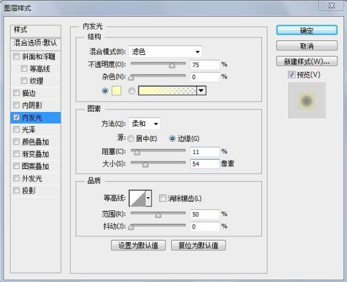This screenshot has height=282, width=347.
Task: Click 设置为默认值 button
Action: (138, 245)
